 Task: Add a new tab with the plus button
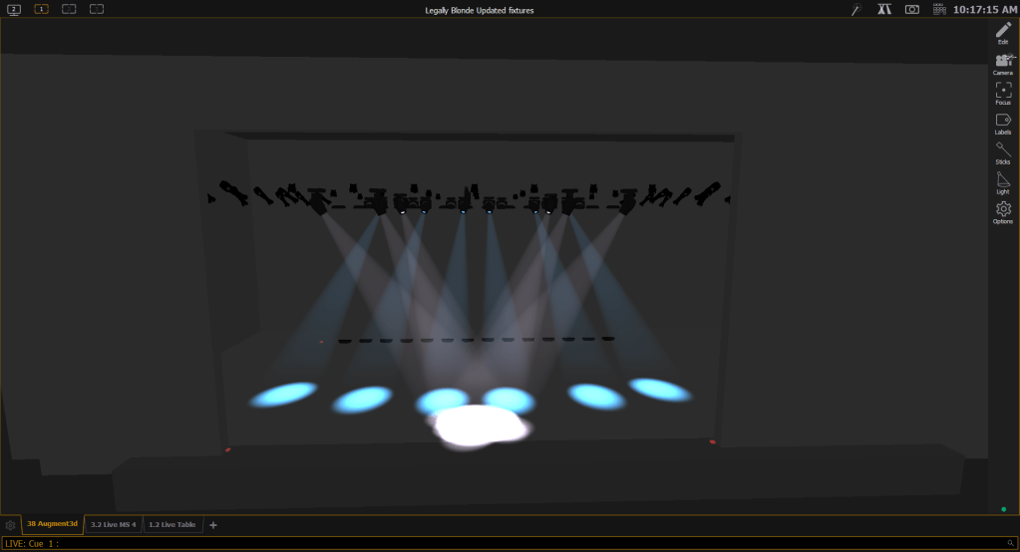[212, 524]
